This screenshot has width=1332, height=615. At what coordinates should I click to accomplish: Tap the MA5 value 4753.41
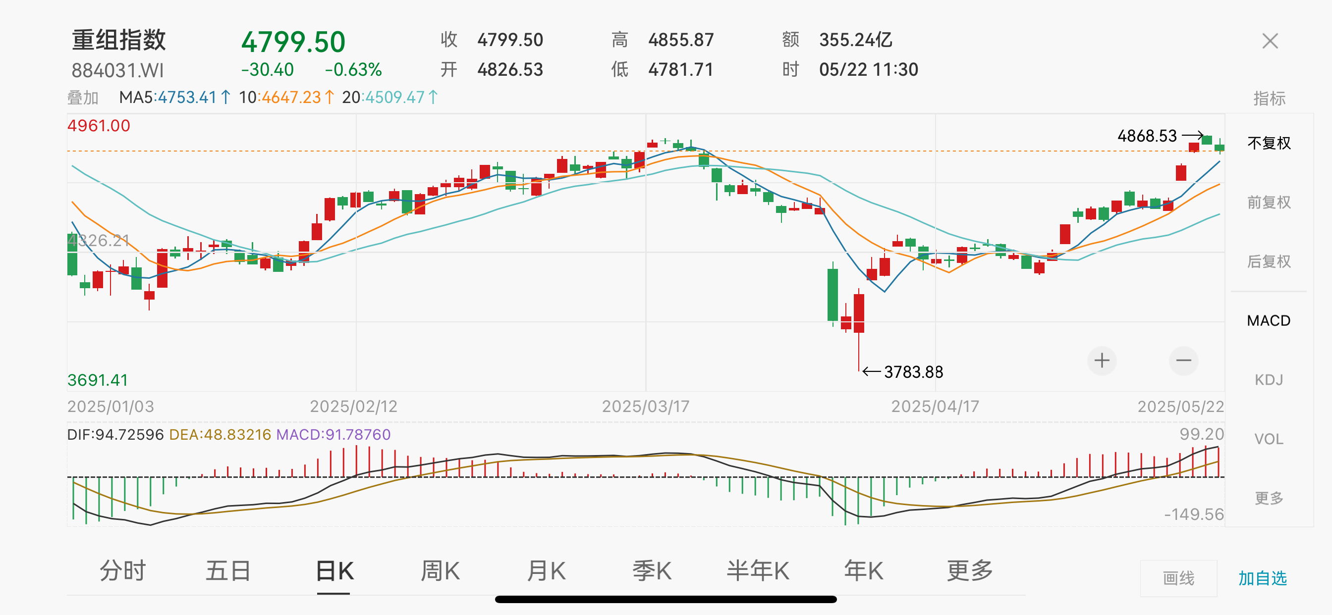point(187,97)
